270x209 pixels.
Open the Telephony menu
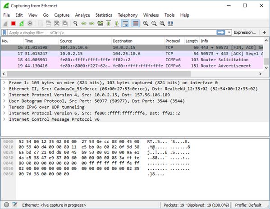click(128, 15)
